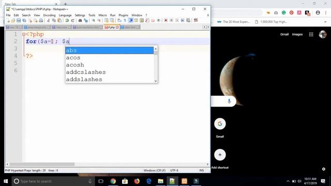Open the Function List panel icon

[147, 21]
